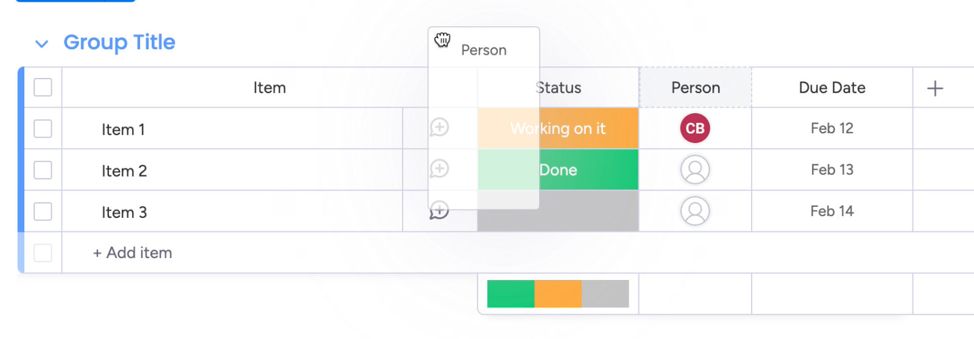Screen dimensions: 974x339
Task: Assign a person to Item 3
Action: [695, 211]
